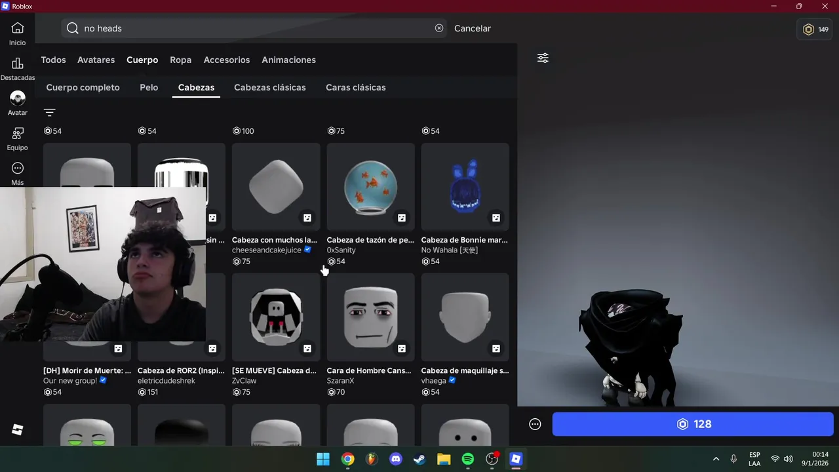This screenshot has height=472, width=839.
Task: Click the try-on icon on Cabeza de maquillaje thumbnail
Action: pos(496,348)
